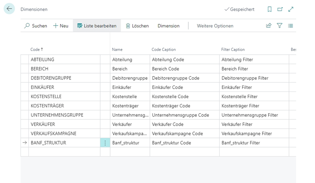Toggle Liste bearbeiten mode
The image size is (315, 183).
coord(97,26)
